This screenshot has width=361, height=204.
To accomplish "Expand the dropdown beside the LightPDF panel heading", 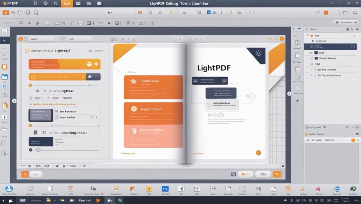I will [96, 51].
